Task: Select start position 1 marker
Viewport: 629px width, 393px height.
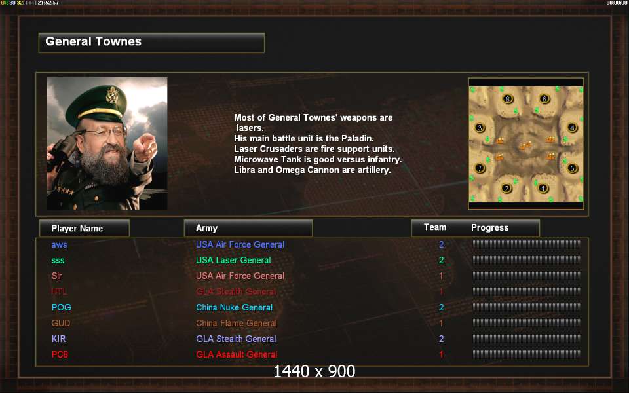Action: tap(543, 188)
